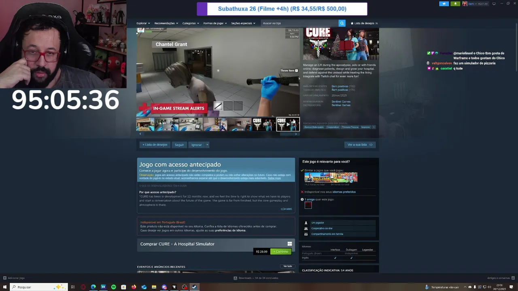Click the left arrow of the thumbnail scroller
This screenshot has width=518, height=291.
coord(140,134)
